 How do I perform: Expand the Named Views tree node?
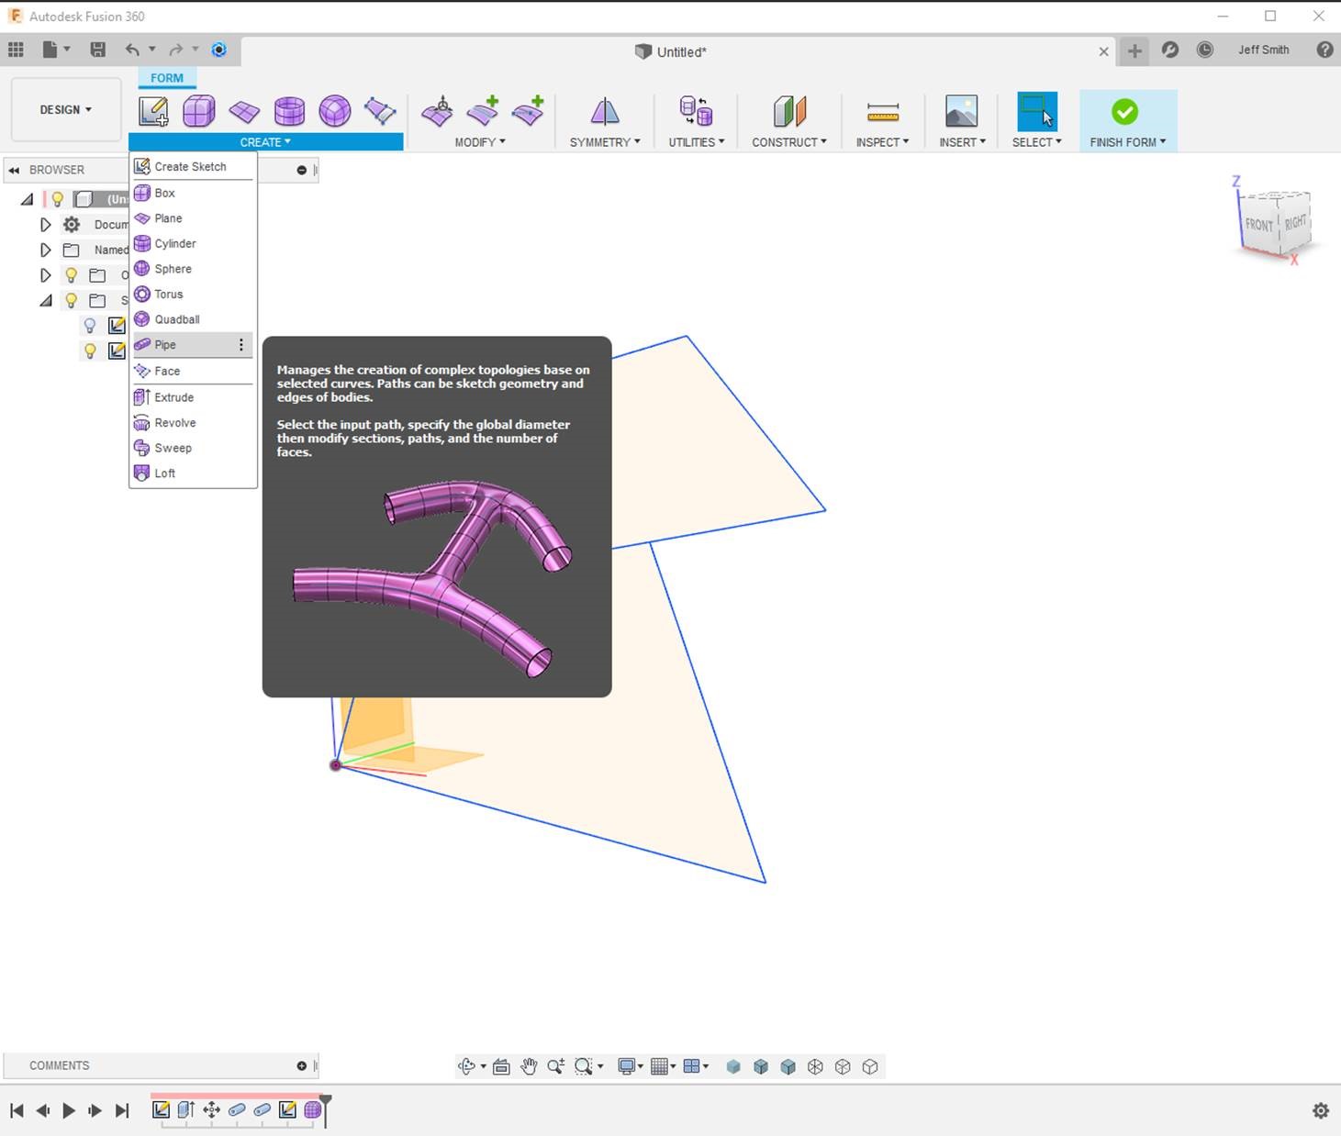coord(46,249)
